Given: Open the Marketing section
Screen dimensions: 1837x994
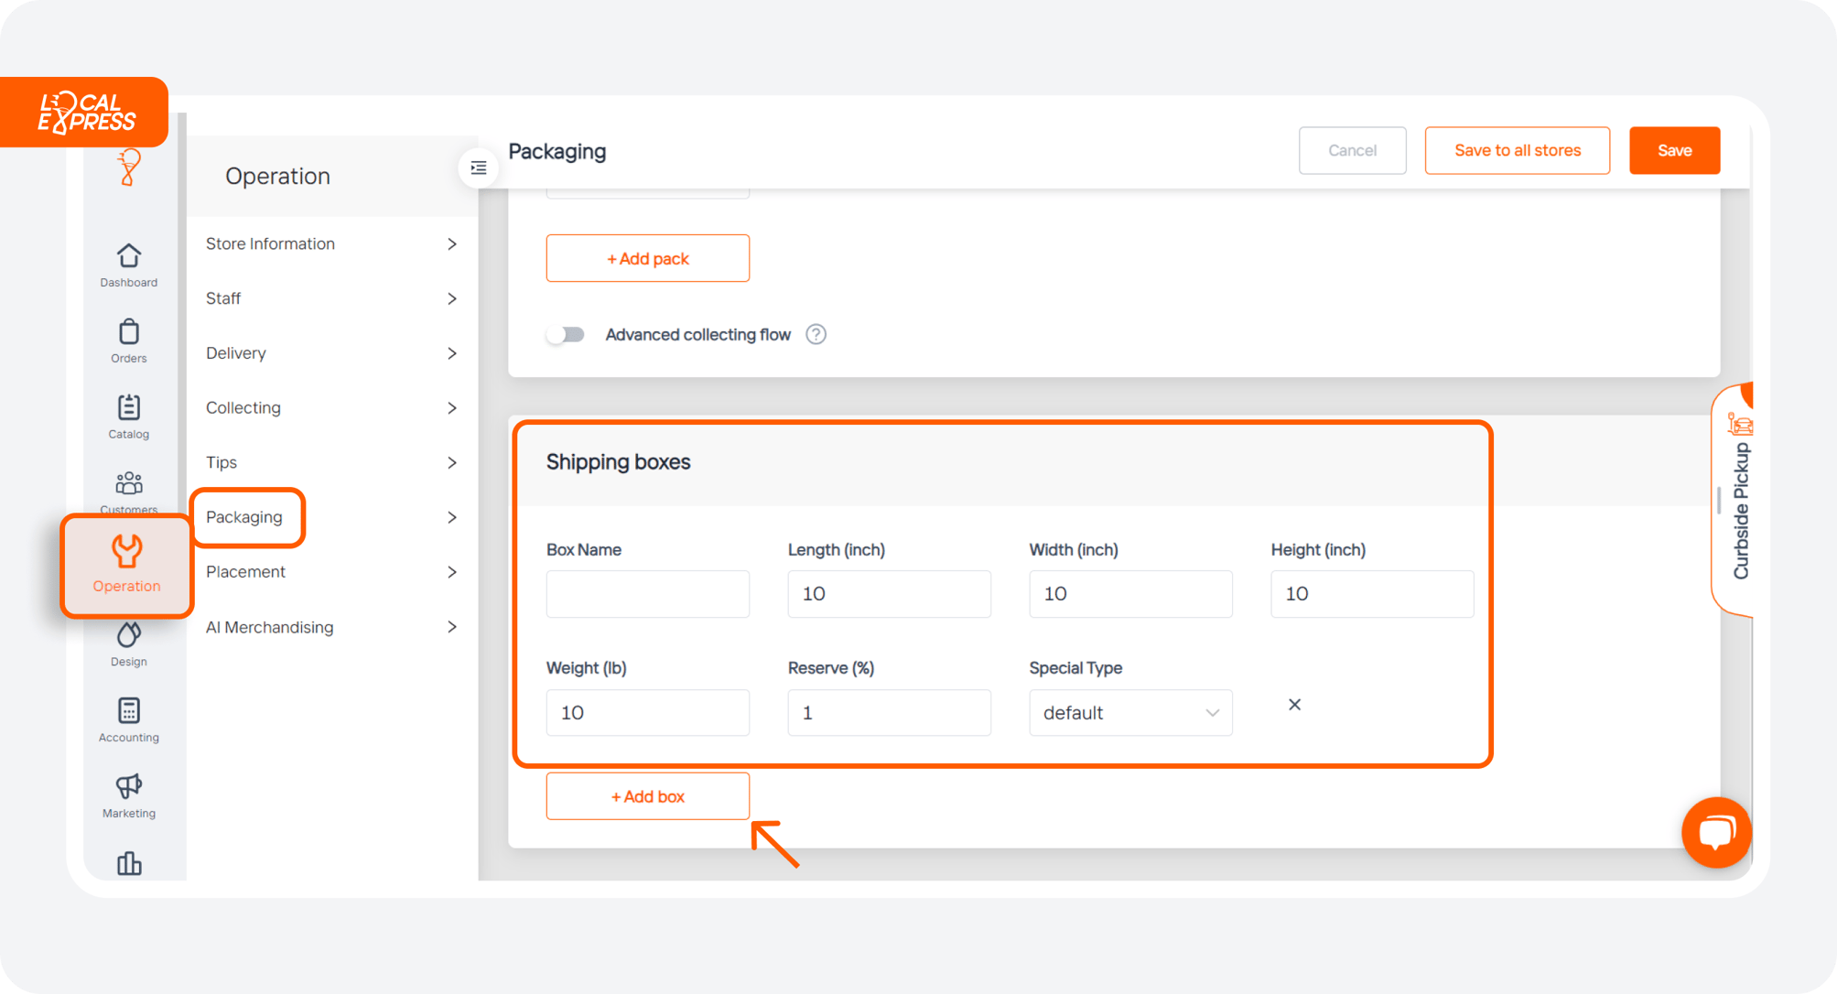Looking at the screenshot, I should [x=127, y=793].
